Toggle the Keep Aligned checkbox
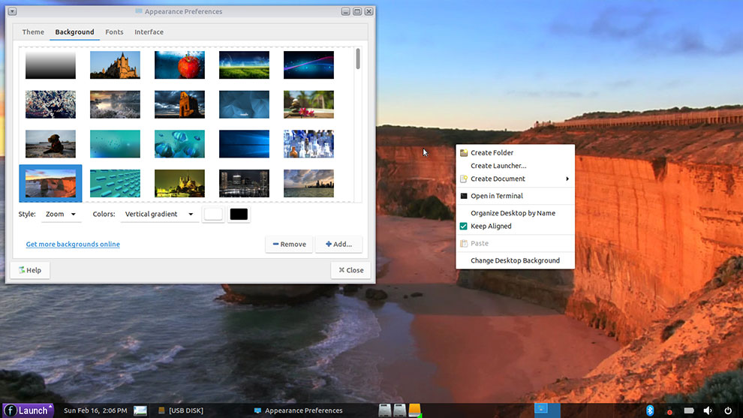This screenshot has width=743, height=418. 463,226
